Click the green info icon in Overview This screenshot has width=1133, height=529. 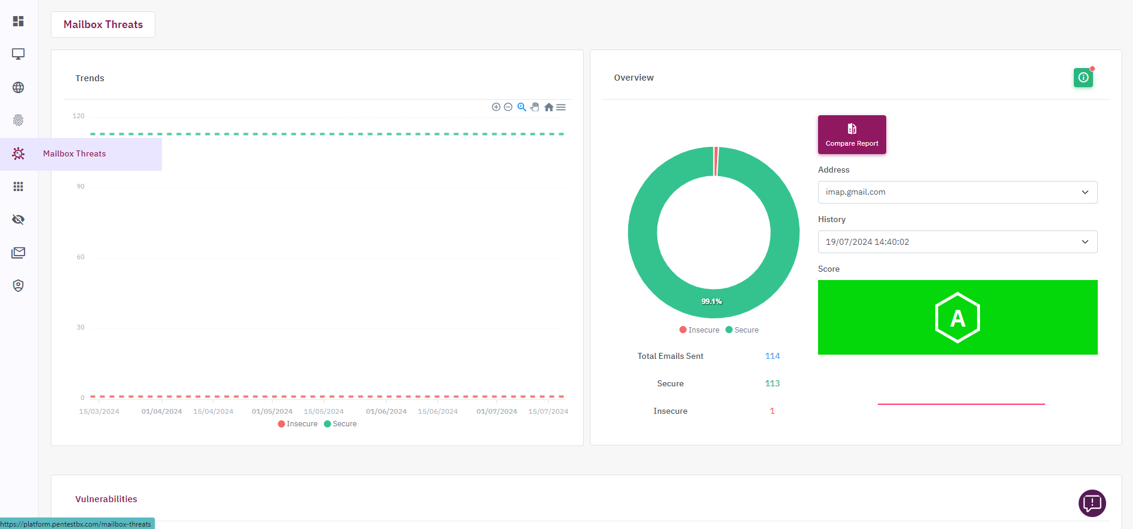point(1083,78)
